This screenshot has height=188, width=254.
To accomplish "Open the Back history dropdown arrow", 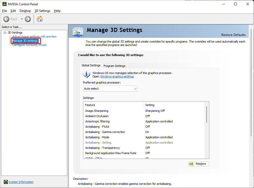I will (x=22, y=19).
